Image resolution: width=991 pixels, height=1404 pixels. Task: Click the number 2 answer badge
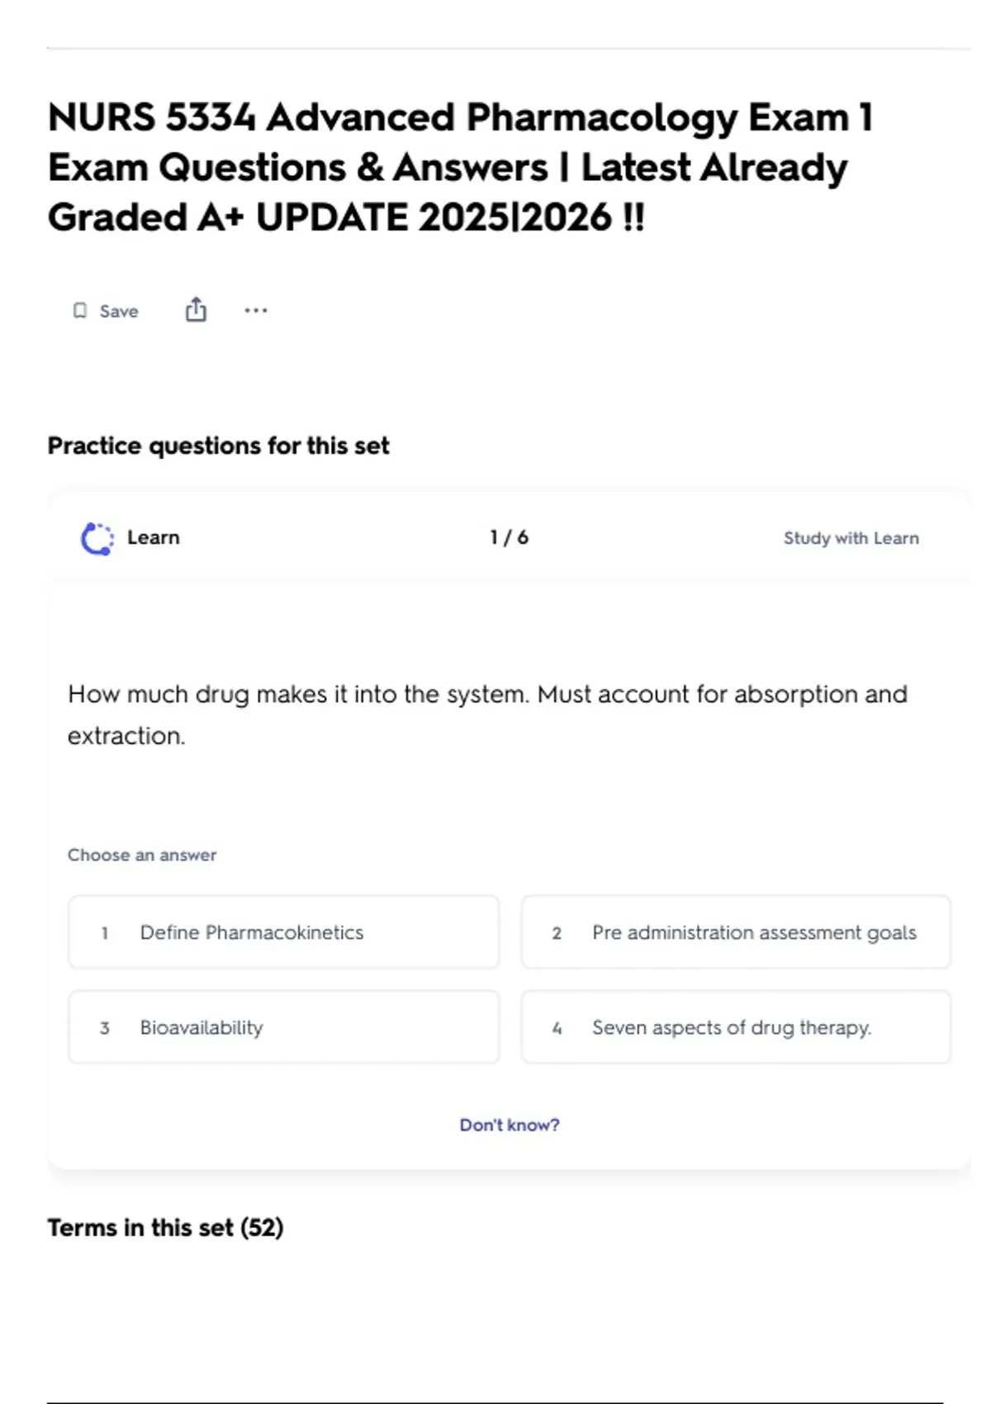click(x=557, y=933)
